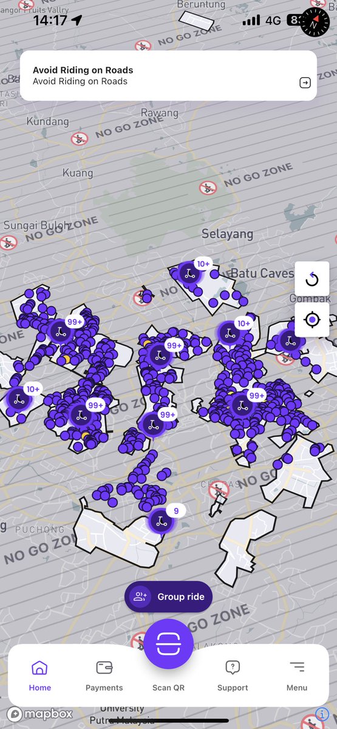The height and width of the screenshot is (729, 337).
Task: Open the Support tab
Action: tap(233, 676)
